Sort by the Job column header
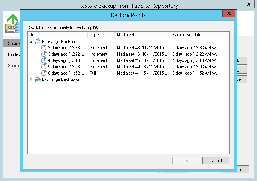 (x=58, y=35)
